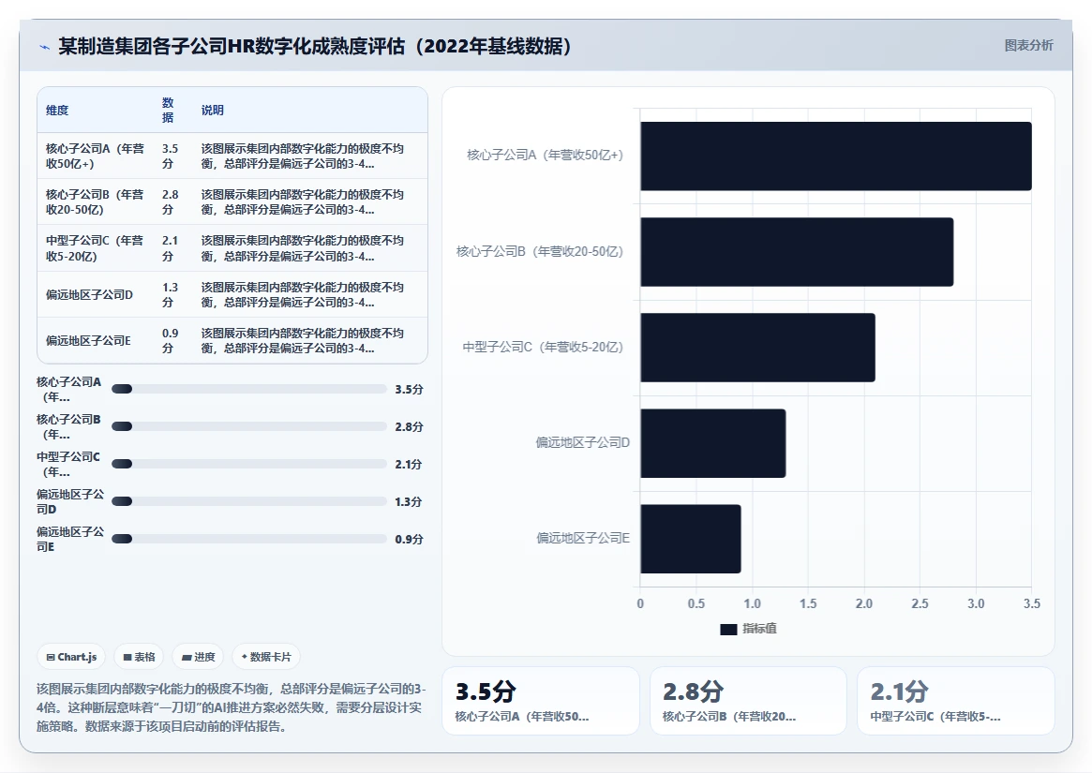Click y-axis label 偏远地区子公司D

pyautogui.click(x=583, y=442)
